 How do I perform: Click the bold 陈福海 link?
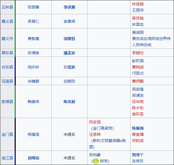coord(138,128)
